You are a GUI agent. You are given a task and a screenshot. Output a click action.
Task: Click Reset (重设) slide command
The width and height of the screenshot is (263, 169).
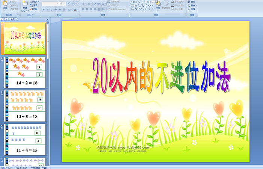point(34,5)
